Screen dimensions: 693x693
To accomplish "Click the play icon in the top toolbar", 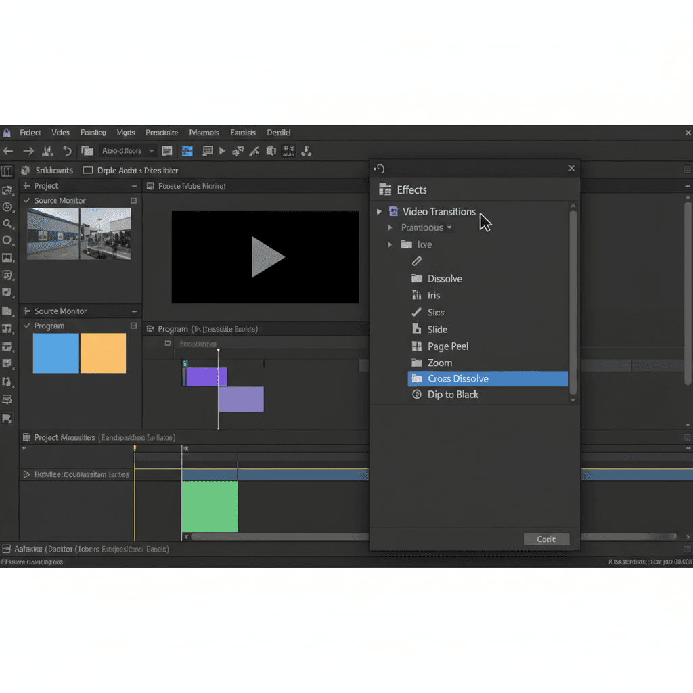I will (x=222, y=151).
